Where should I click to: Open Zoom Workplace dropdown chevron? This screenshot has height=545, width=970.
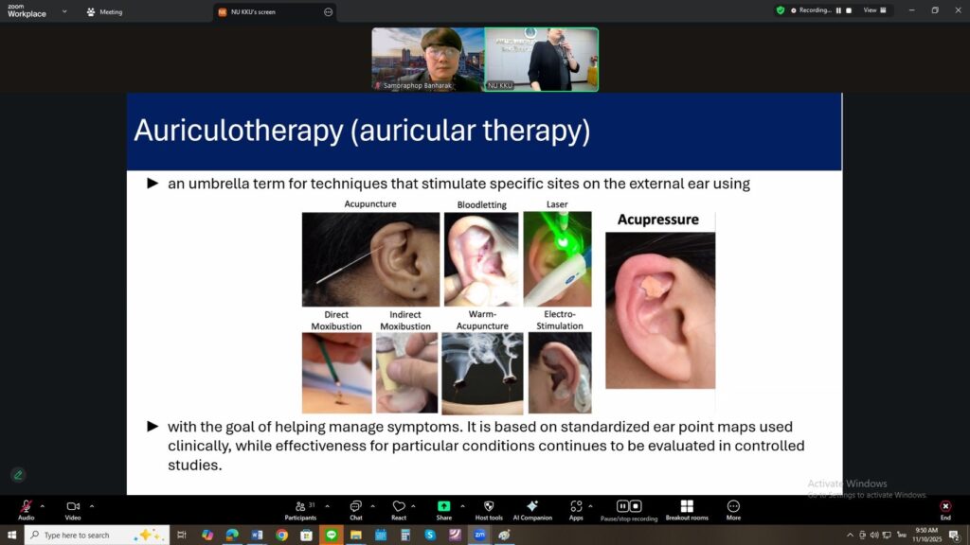pyautogui.click(x=64, y=11)
